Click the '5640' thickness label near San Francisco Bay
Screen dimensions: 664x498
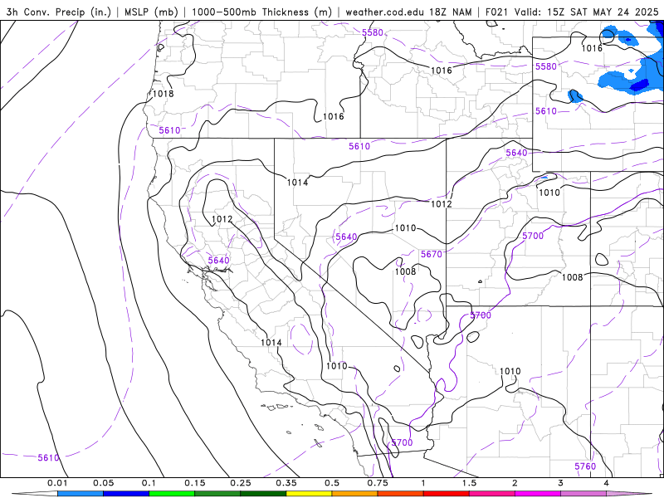click(218, 261)
